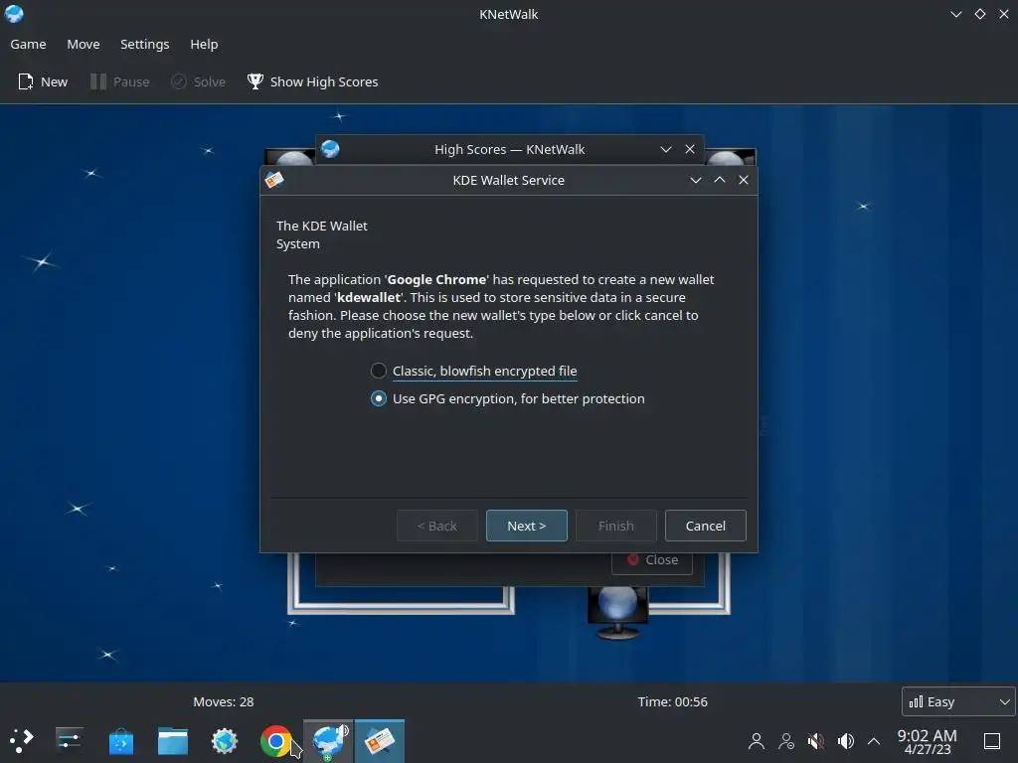Open the volume tray icon
Screen dimensions: 1018x763
(845, 741)
